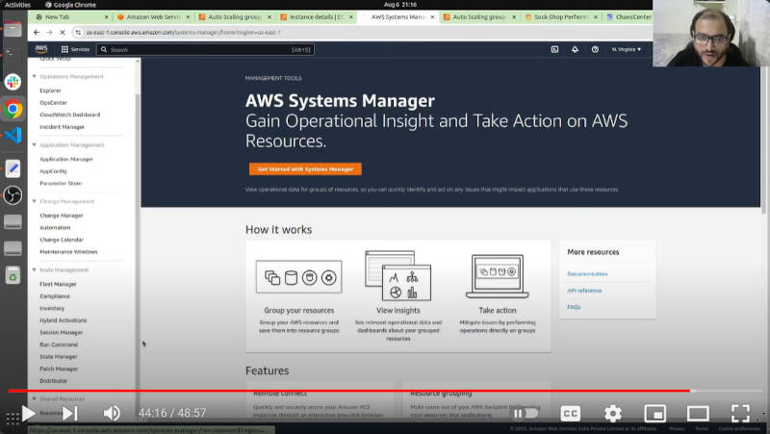Focus the AWS console search field
Viewport: 770px width, 434px height.
pos(205,50)
